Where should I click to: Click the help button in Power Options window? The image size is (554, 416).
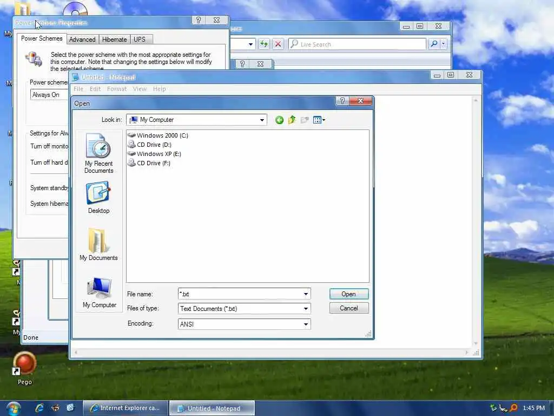(x=199, y=20)
